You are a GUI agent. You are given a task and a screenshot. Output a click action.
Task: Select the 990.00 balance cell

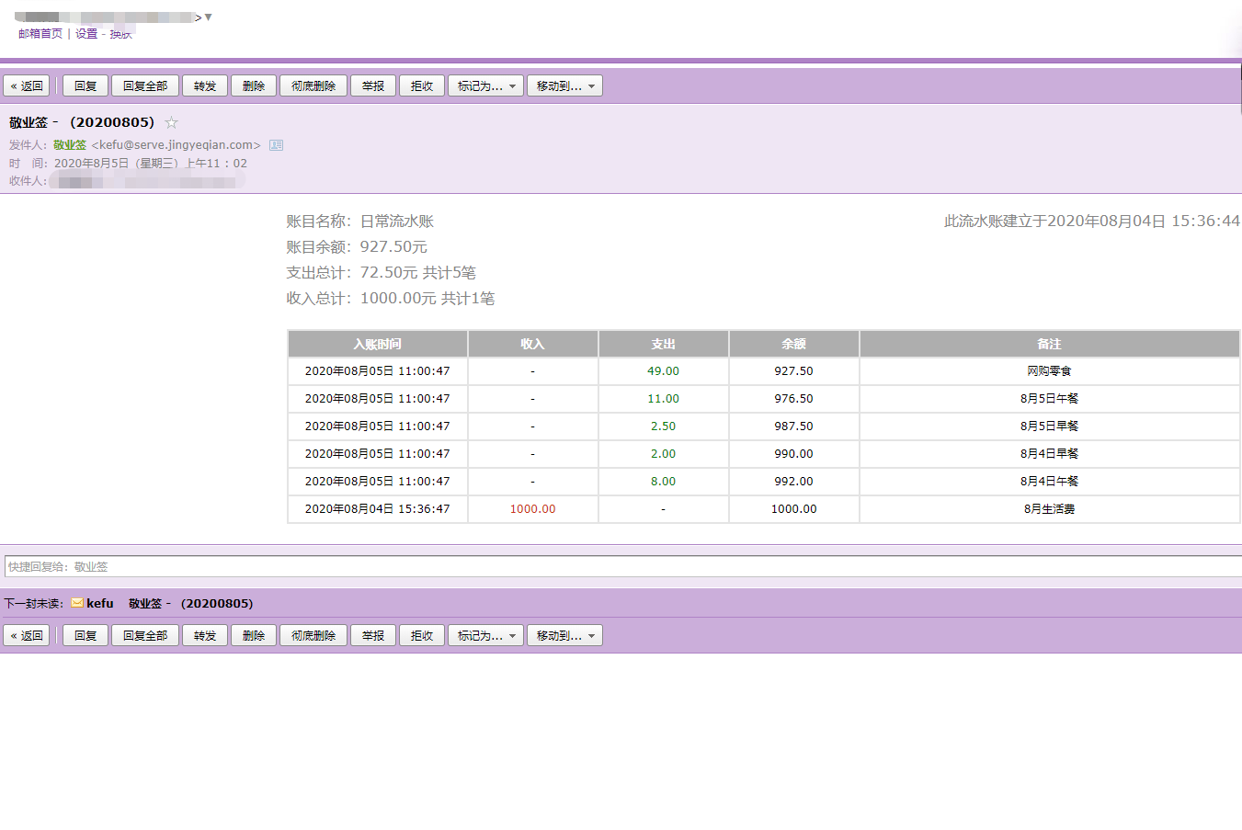coord(794,454)
